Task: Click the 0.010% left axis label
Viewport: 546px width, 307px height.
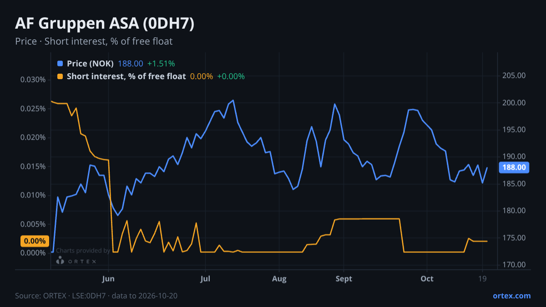Action: click(33, 195)
